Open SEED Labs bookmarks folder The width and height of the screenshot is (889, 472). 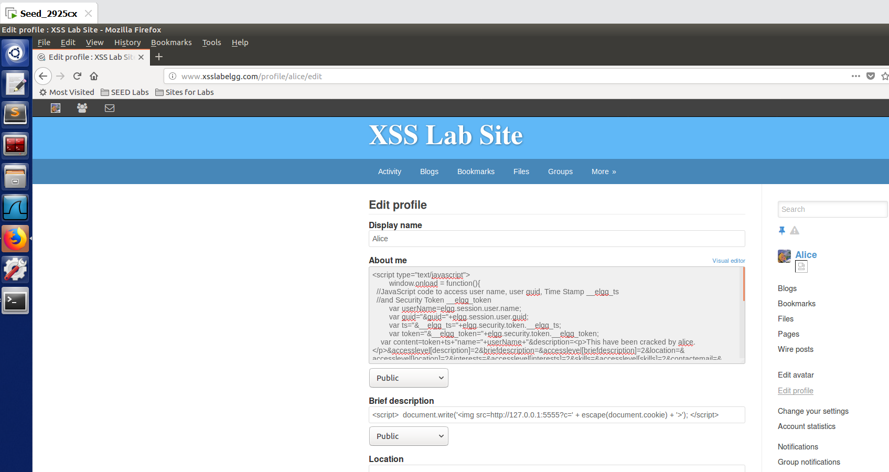(125, 92)
